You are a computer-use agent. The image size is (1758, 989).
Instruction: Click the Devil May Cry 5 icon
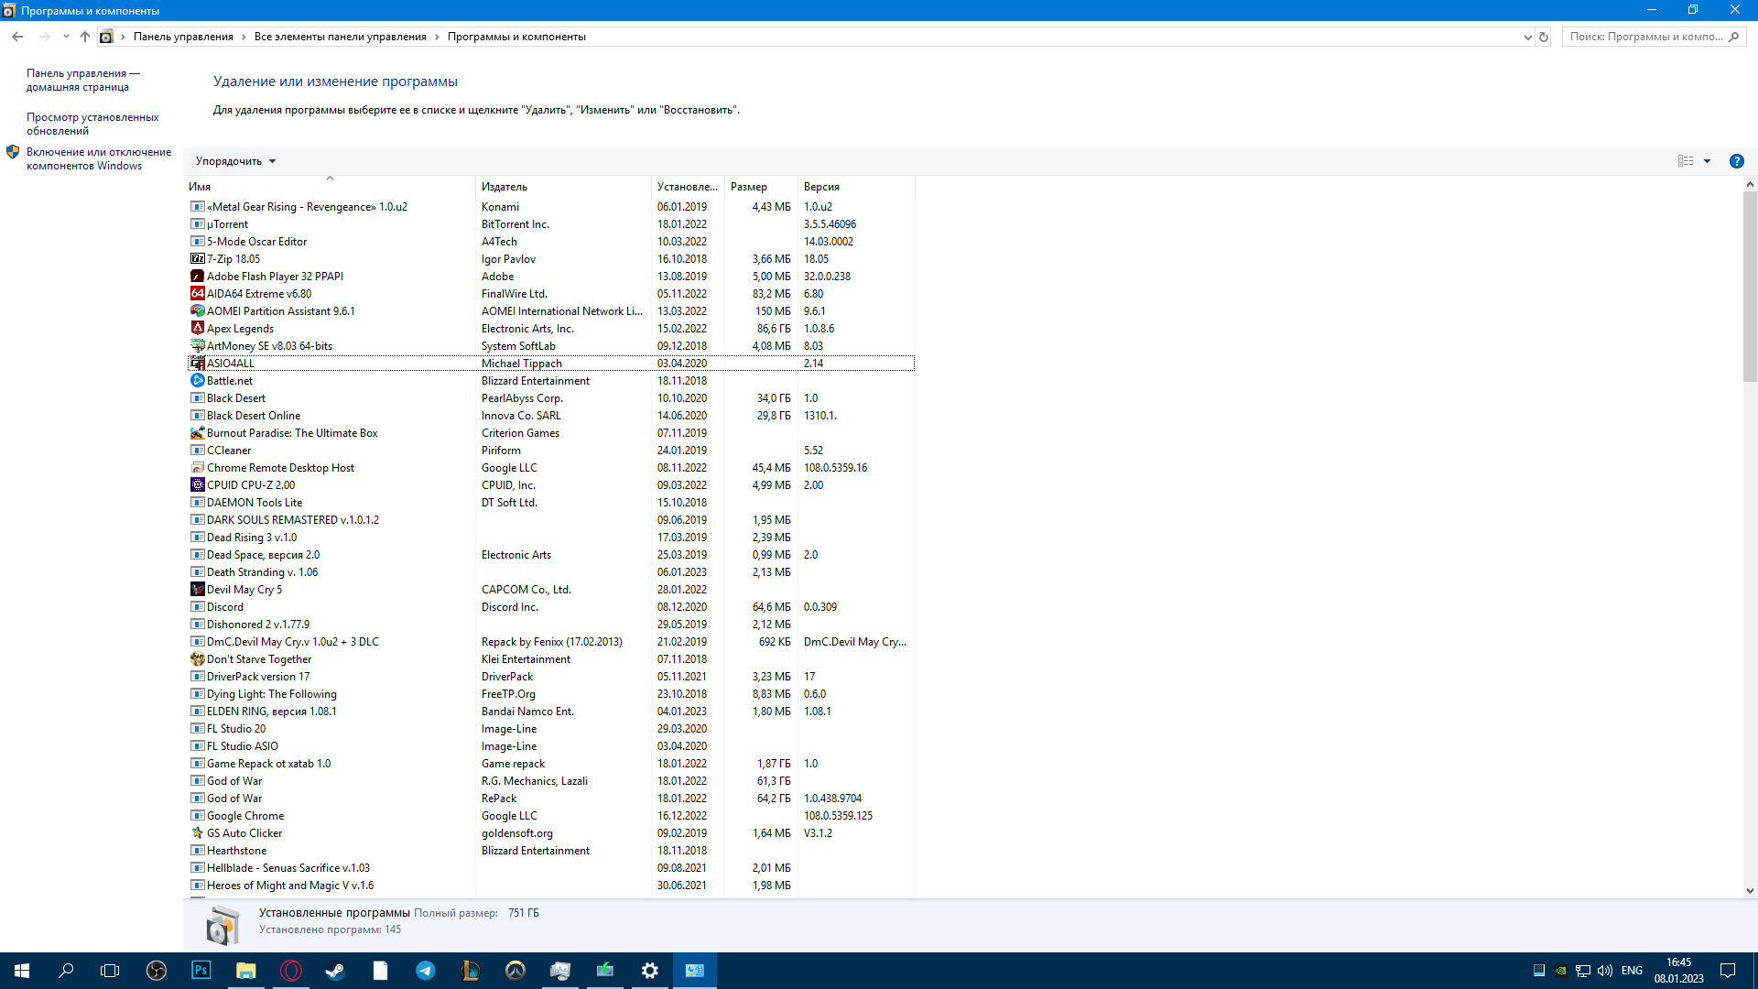[x=197, y=590]
